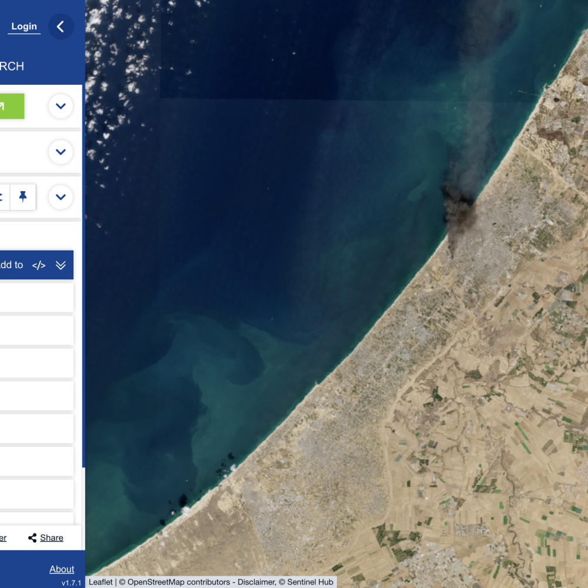Expand the middle chevron between the green button and pin rows
This screenshot has width=588, height=588.
(61, 152)
